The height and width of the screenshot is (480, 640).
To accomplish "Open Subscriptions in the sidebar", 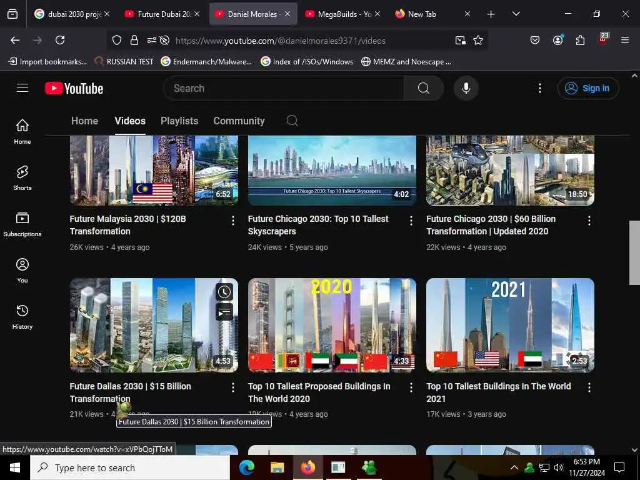I will 22,224.
